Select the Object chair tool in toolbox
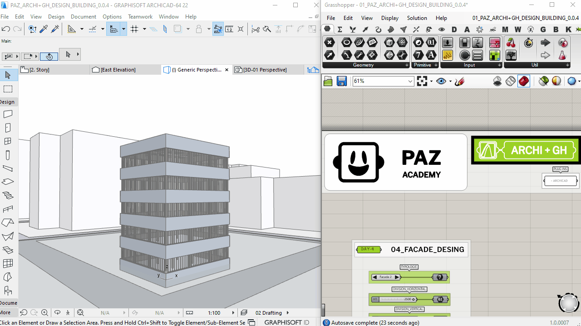This screenshot has width=581, height=326. [x=8, y=291]
